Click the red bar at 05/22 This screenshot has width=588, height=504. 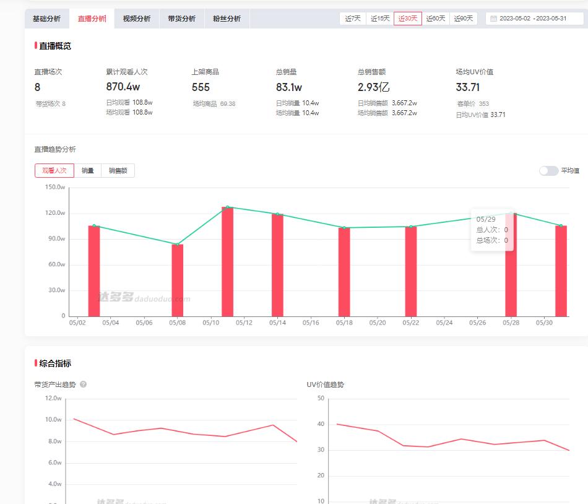(x=411, y=271)
